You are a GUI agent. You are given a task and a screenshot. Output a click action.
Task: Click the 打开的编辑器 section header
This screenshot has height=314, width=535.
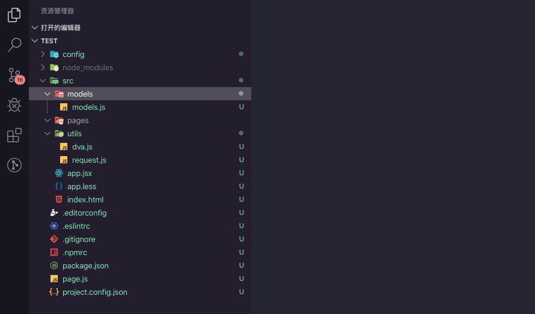pos(61,28)
